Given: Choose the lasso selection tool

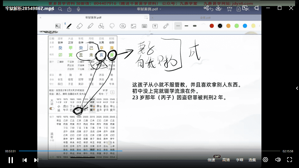Looking at the screenshot, I should pyautogui.click(x=112, y=26).
